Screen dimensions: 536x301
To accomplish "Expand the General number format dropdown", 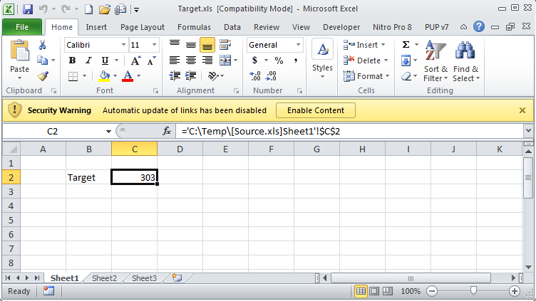I will (298, 45).
